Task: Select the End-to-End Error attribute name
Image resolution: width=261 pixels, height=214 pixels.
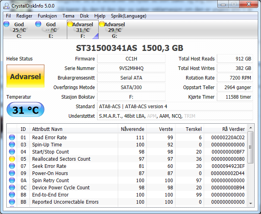Action: click(50, 195)
